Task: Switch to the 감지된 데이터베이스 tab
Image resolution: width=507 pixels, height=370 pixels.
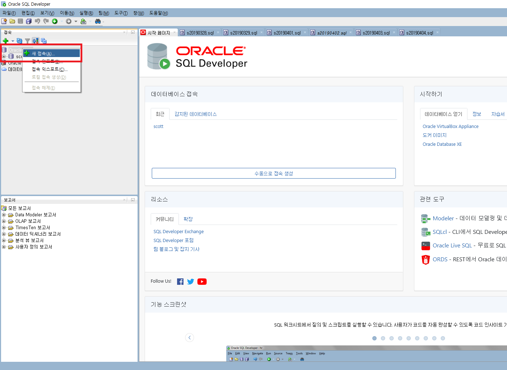Action: click(x=196, y=114)
